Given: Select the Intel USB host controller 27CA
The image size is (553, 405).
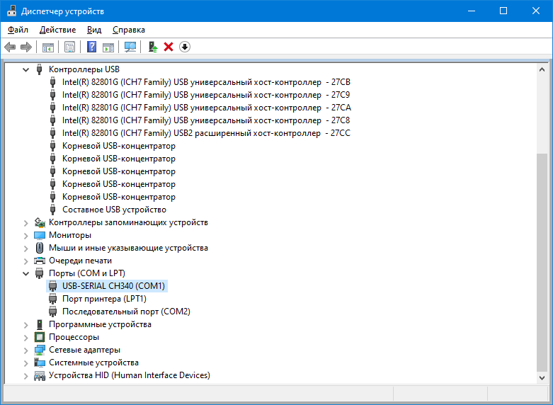Looking at the screenshot, I should (207, 108).
